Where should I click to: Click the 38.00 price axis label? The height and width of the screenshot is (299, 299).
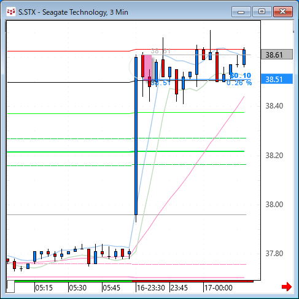coord(274,205)
